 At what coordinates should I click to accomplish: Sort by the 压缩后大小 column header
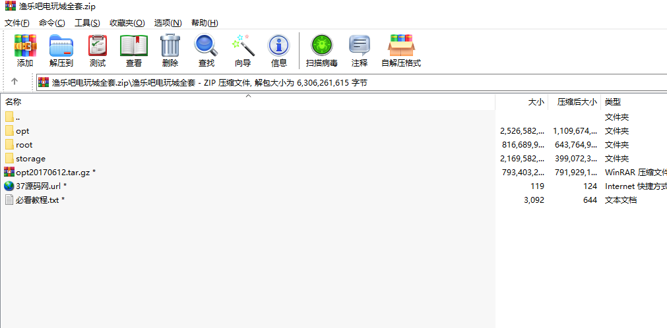click(578, 102)
